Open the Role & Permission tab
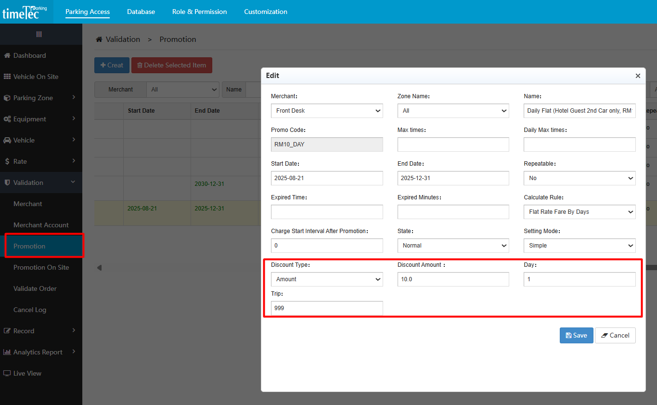The height and width of the screenshot is (405, 657). [x=200, y=12]
